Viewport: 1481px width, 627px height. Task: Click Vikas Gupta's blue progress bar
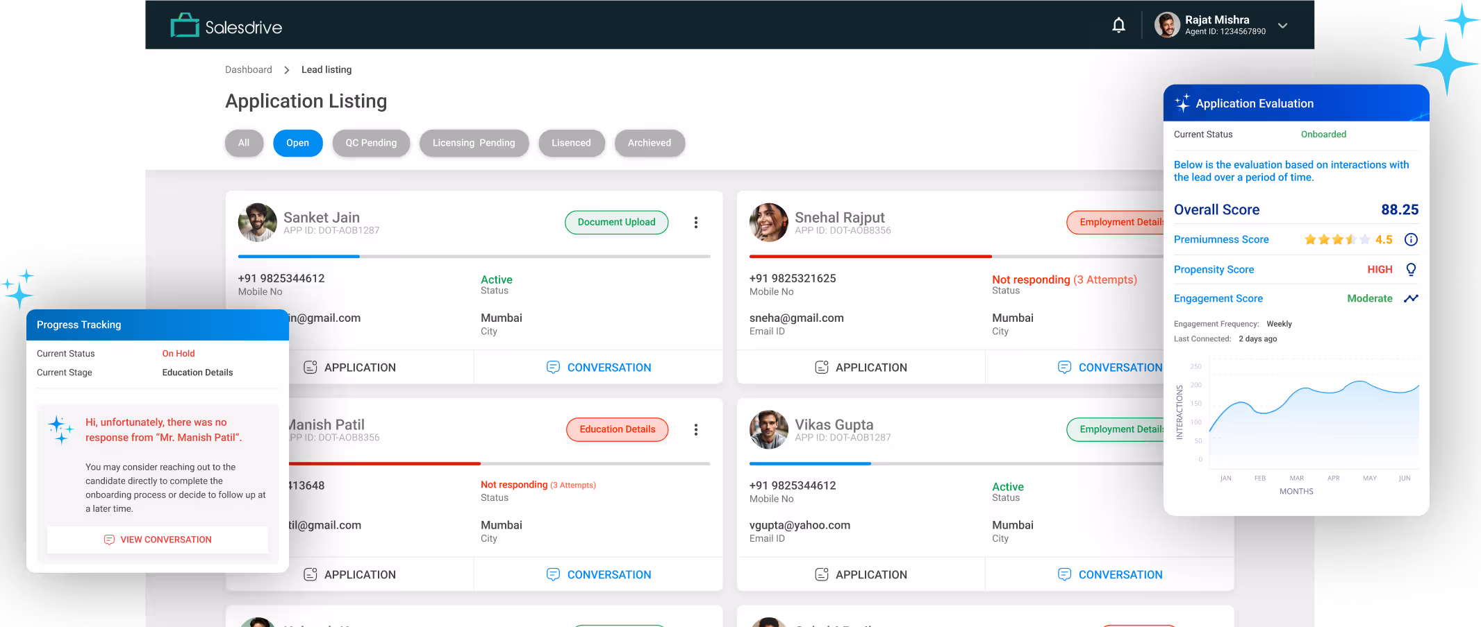tap(810, 463)
